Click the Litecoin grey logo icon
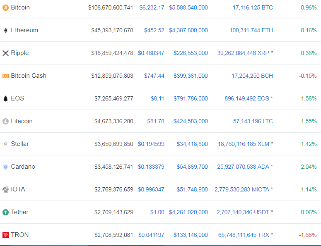 (x=5, y=122)
